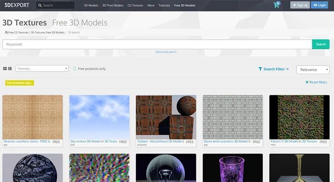Open the dark blue cracked sphere thumbnail

33,168
